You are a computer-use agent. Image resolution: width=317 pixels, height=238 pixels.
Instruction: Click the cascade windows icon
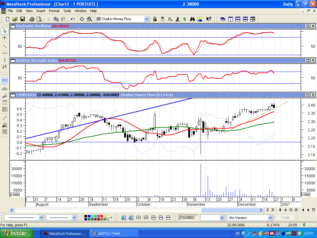click(x=223, y=19)
